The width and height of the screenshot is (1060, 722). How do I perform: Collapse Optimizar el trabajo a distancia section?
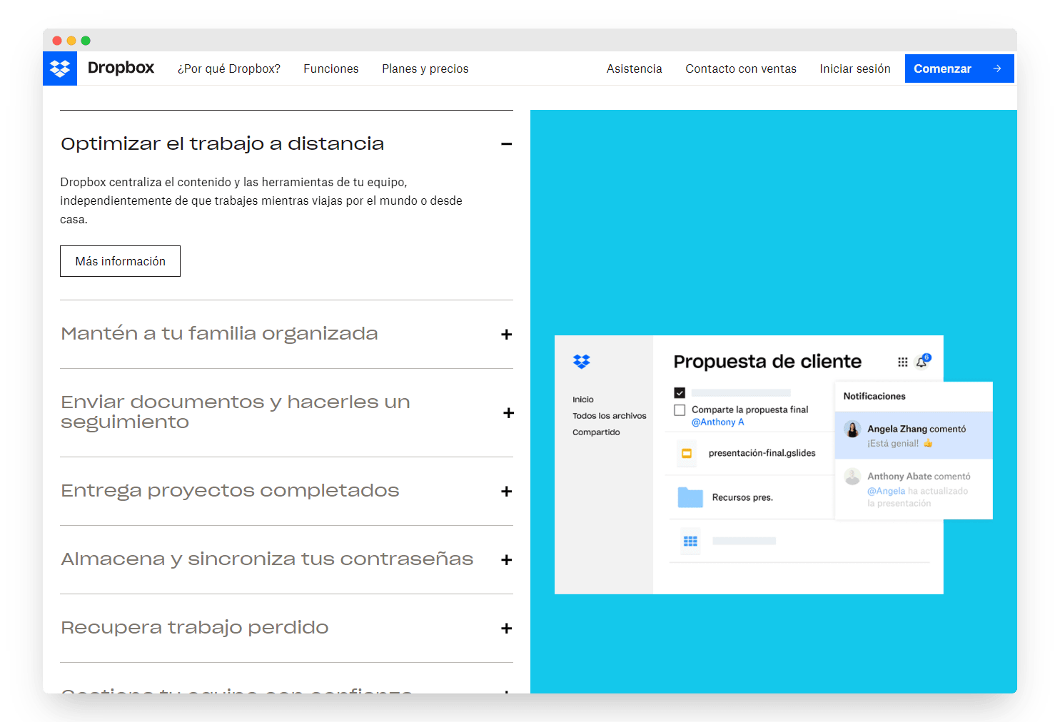(506, 144)
